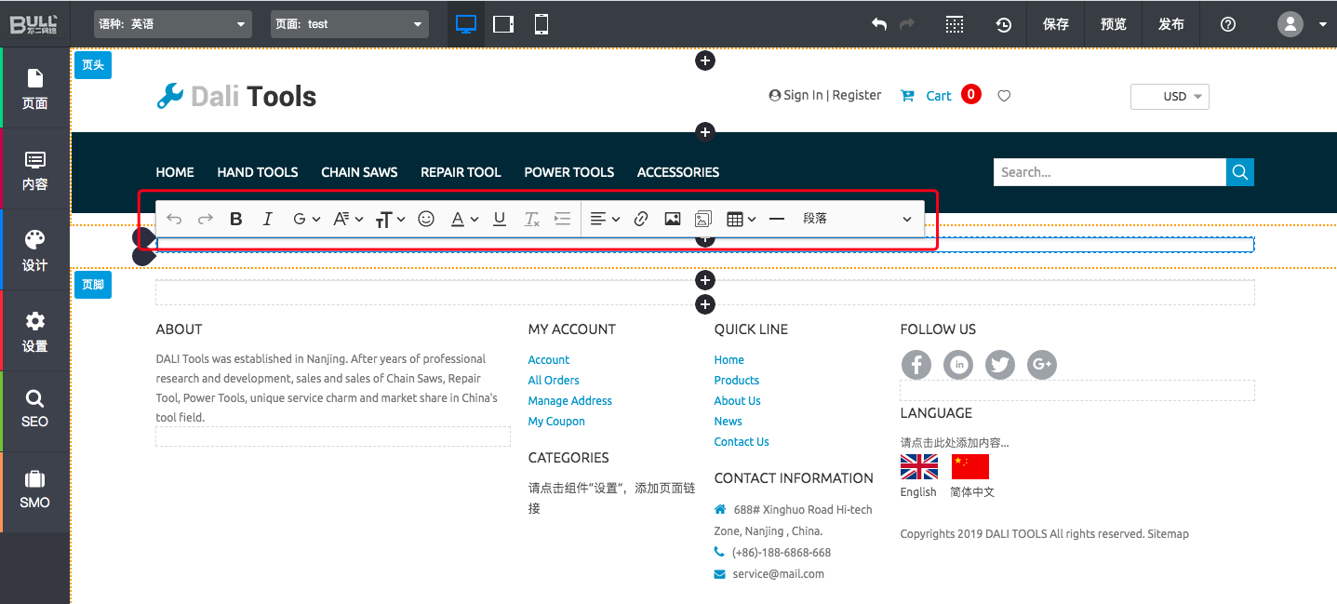
Task: Open the version history clock icon
Action: [x=1004, y=24]
